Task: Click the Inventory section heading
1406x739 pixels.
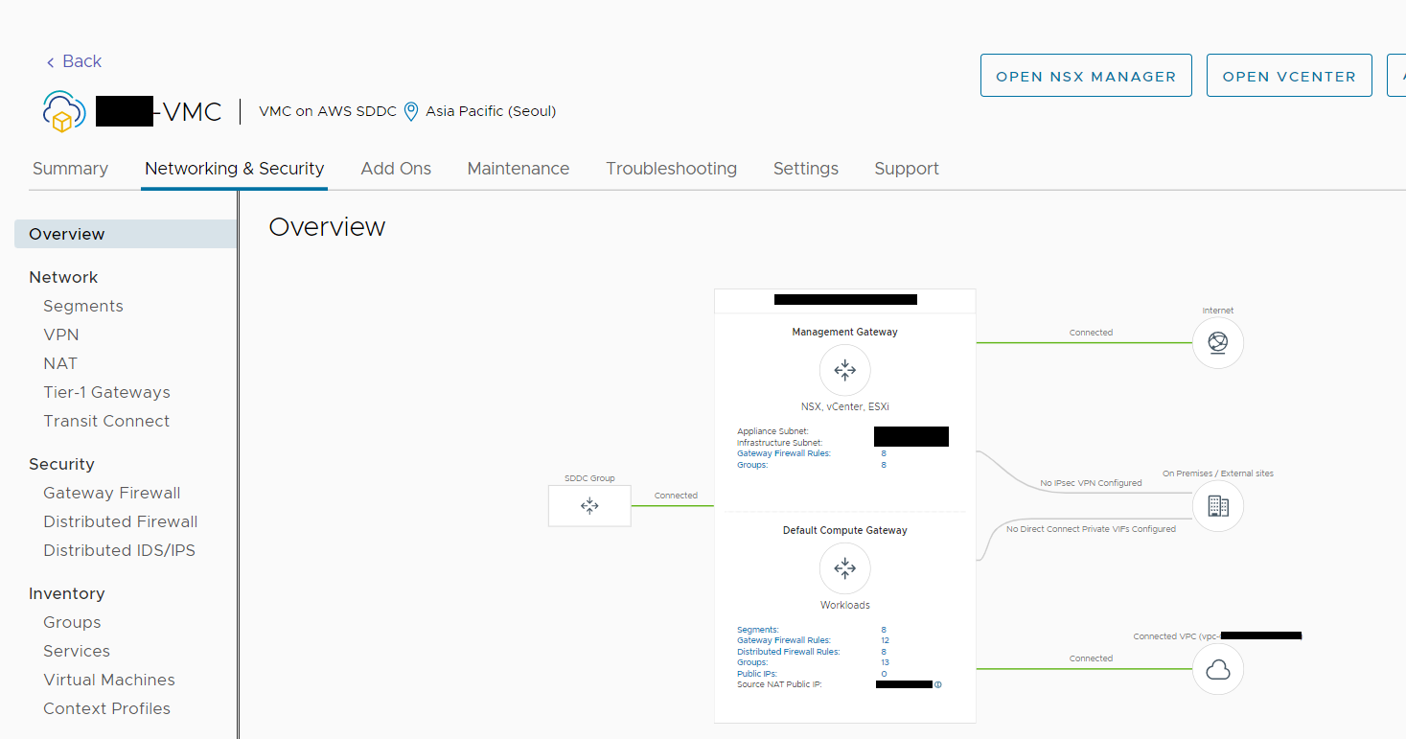Action: point(67,593)
